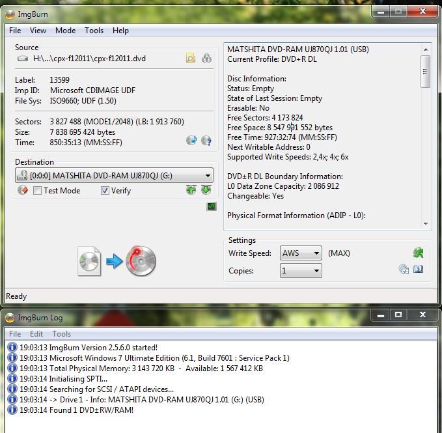Viewport: 442px width, 433px height.
Task: Uncheck the Verify checkbox
Action: (105, 191)
